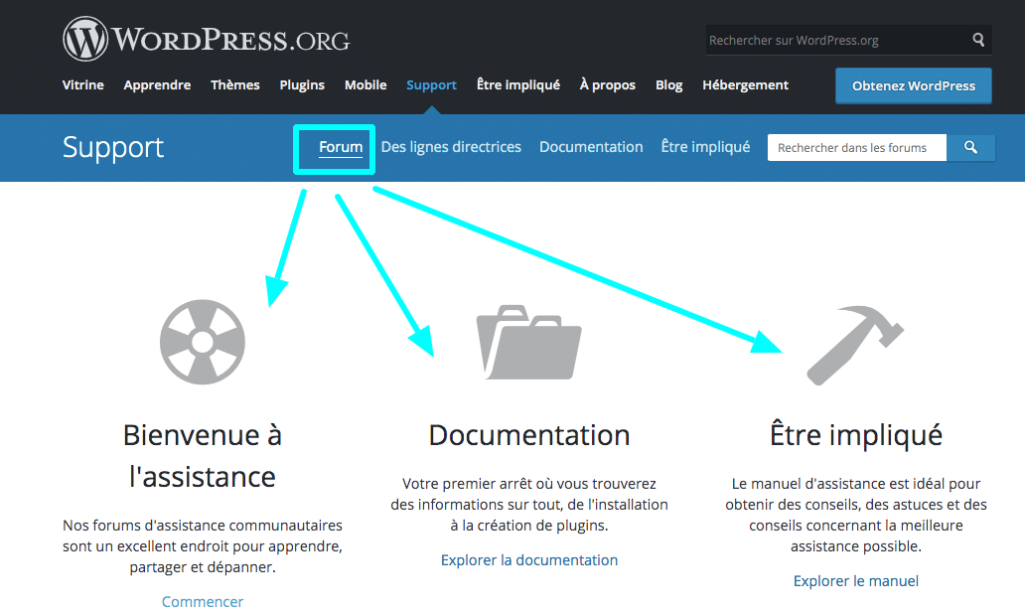Select the life preserver support icon

pos(203,342)
